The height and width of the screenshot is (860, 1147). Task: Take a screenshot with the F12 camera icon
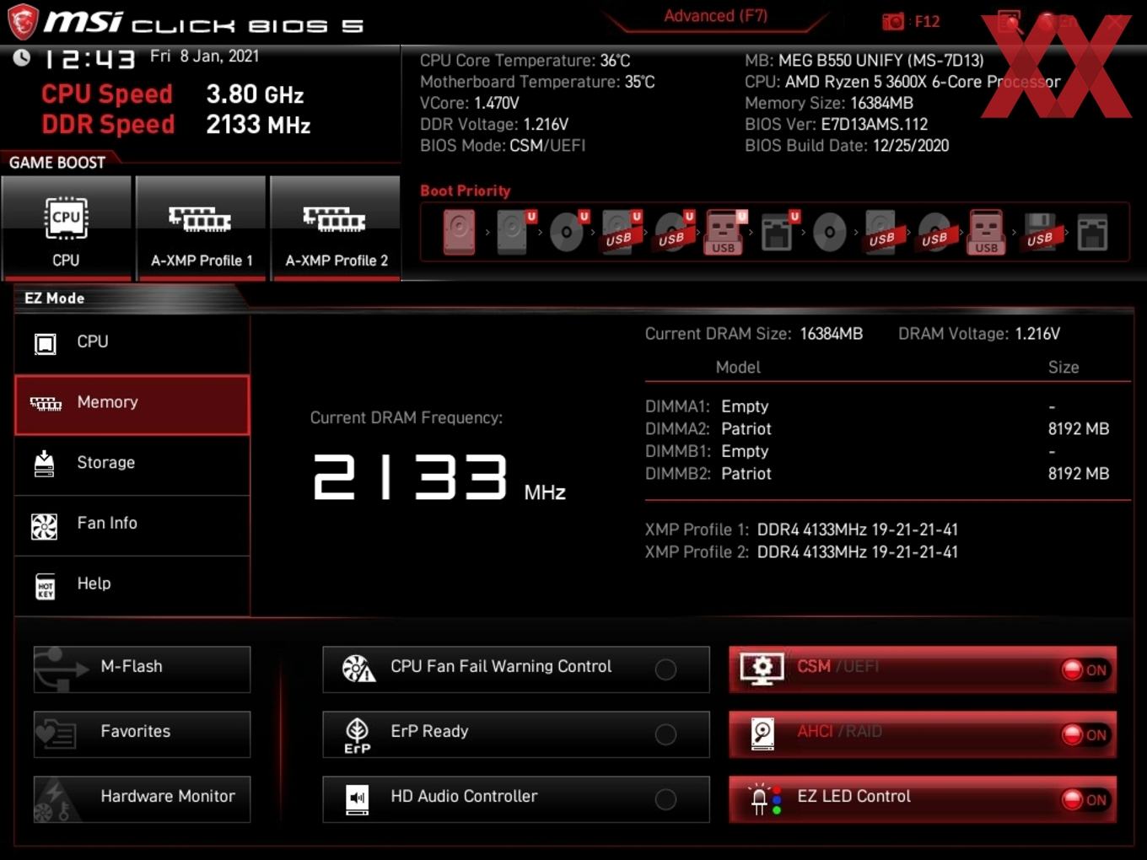pos(893,22)
